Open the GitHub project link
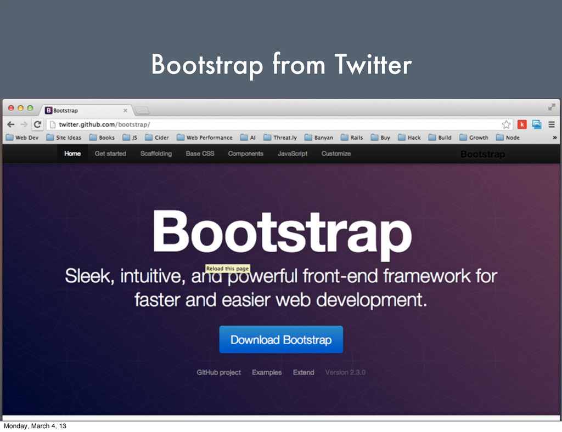The width and height of the screenshot is (562, 432). tap(218, 372)
